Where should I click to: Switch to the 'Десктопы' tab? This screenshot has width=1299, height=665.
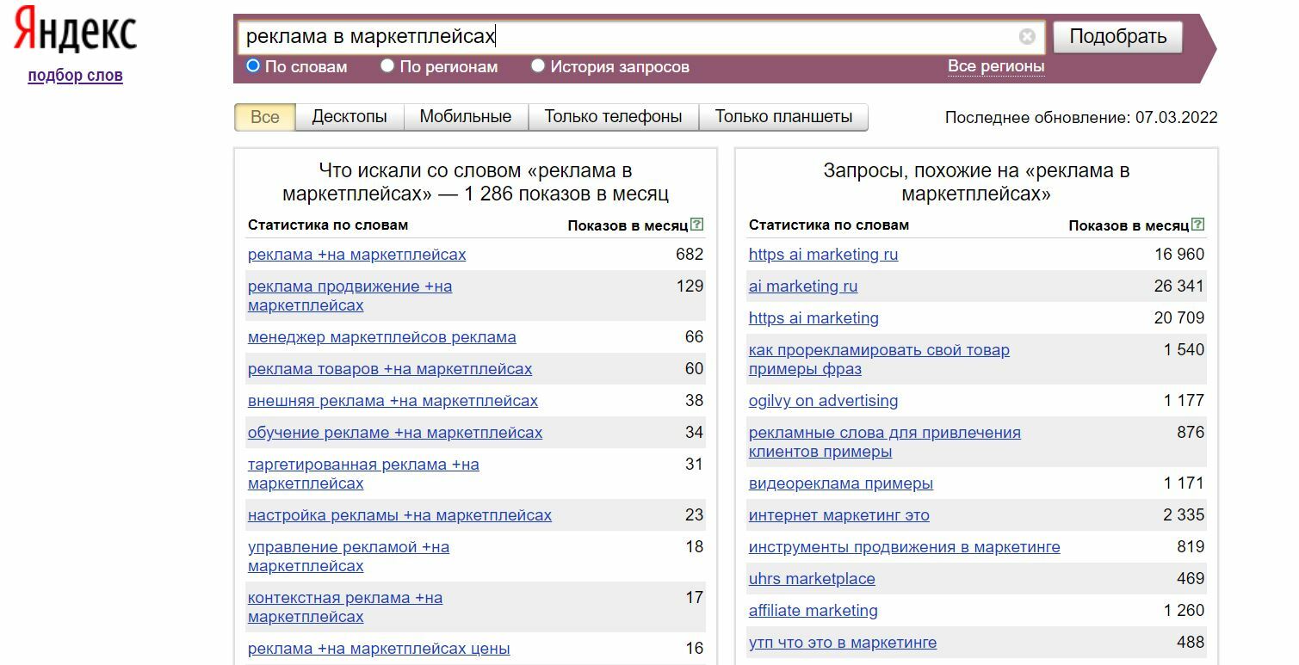(x=349, y=117)
